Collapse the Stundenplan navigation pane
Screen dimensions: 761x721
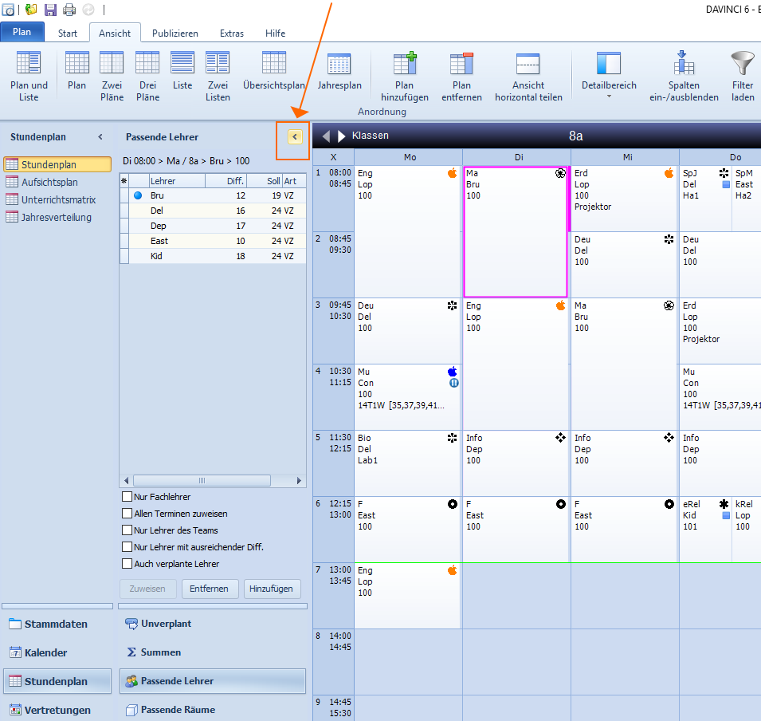[x=100, y=137]
